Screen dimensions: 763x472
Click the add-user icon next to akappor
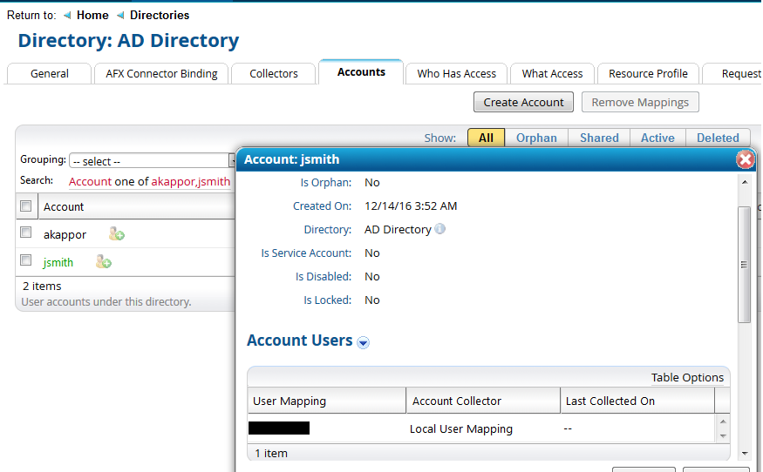116,234
